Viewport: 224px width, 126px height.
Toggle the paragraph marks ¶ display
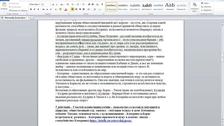[102, 5]
